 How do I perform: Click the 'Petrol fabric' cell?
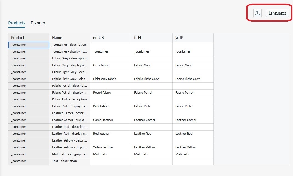(111, 93)
